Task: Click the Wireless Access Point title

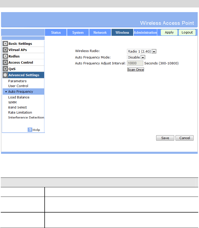Action: (167, 23)
